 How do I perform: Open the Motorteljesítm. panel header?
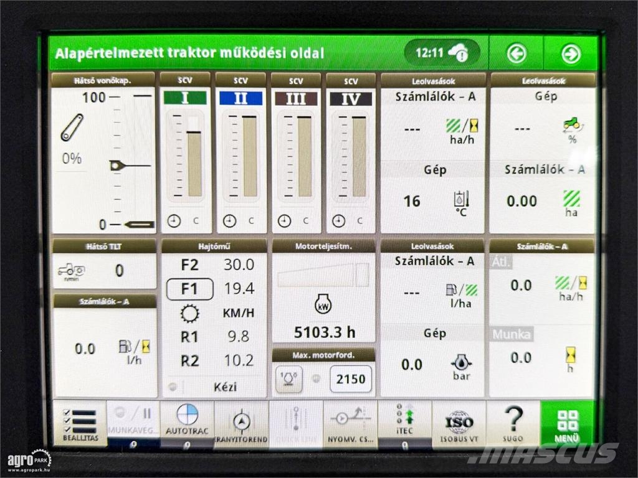(323, 246)
